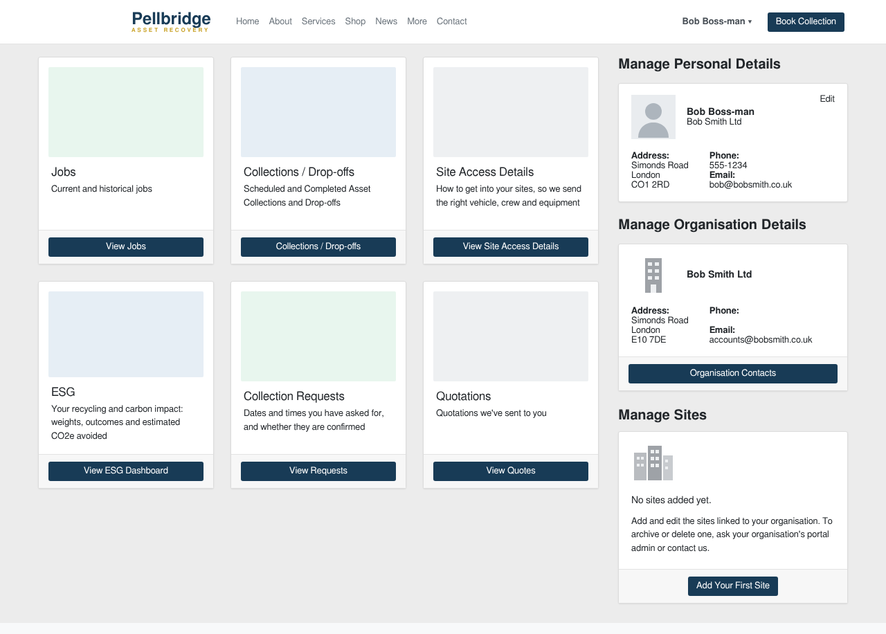Expand the More navigation menu
The image size is (886, 634).
417,21
